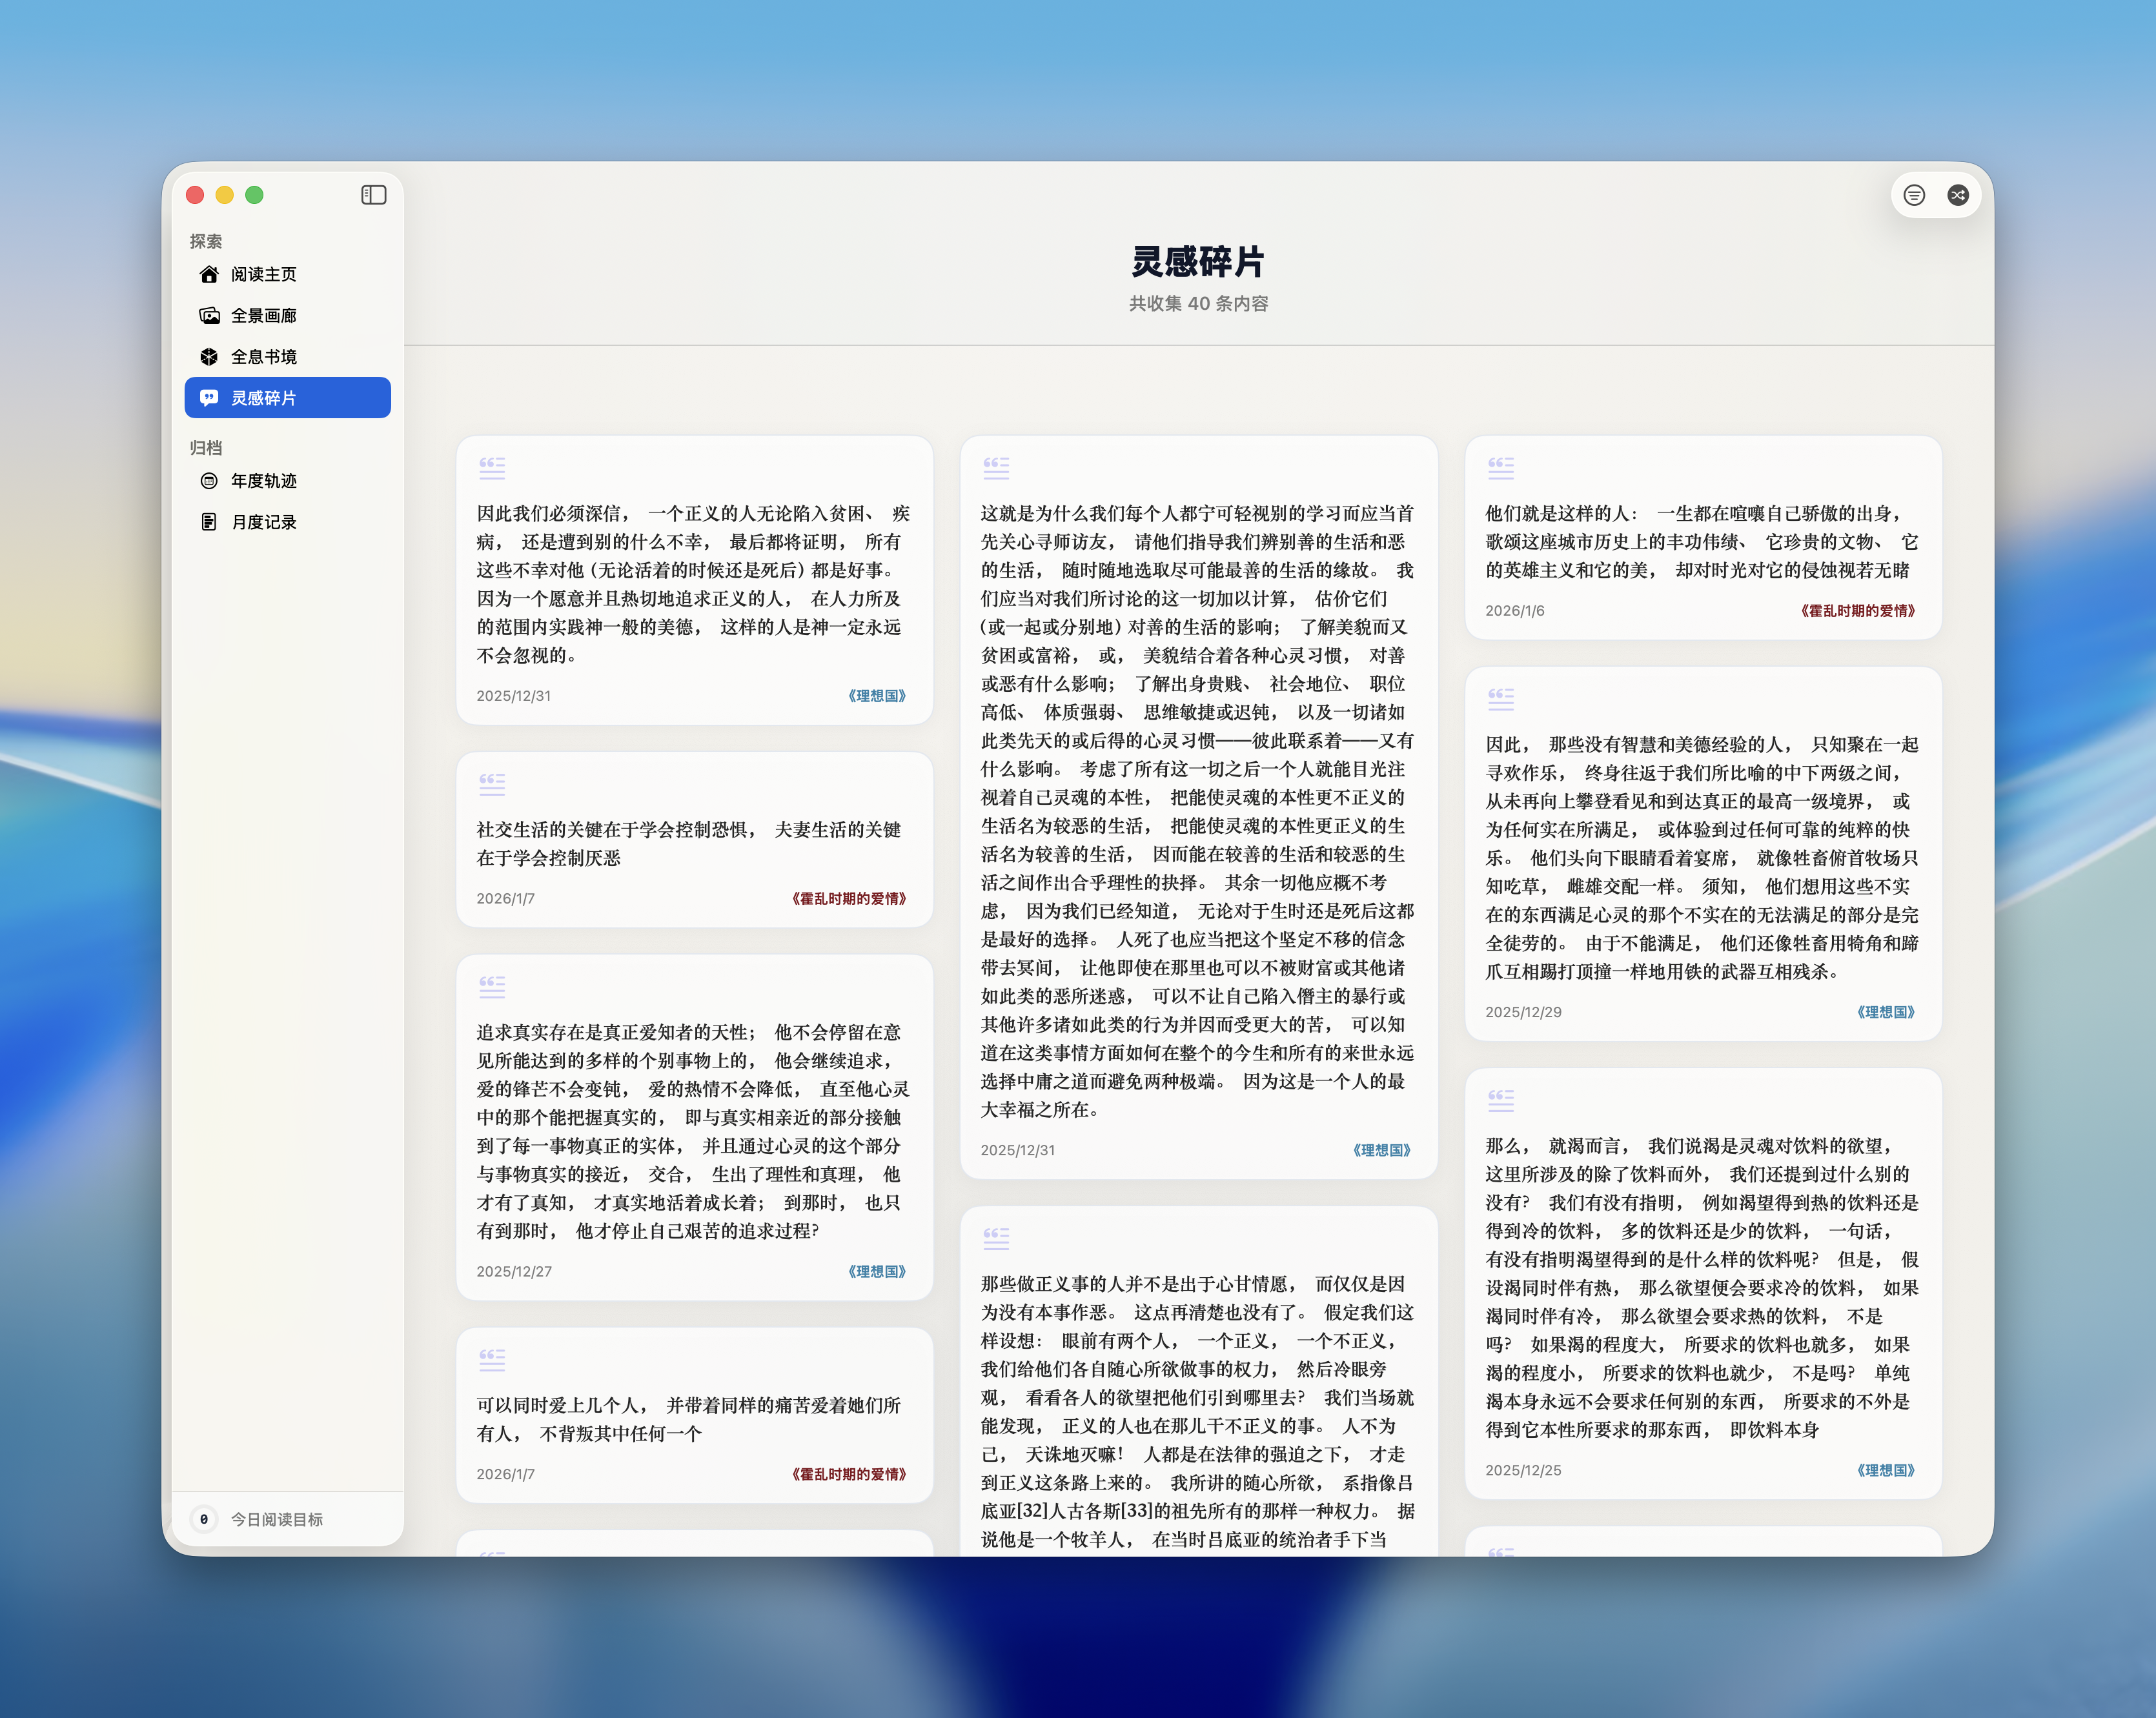Open 年度轨迹 under 归档
The height and width of the screenshot is (1718, 2156).
[288, 481]
